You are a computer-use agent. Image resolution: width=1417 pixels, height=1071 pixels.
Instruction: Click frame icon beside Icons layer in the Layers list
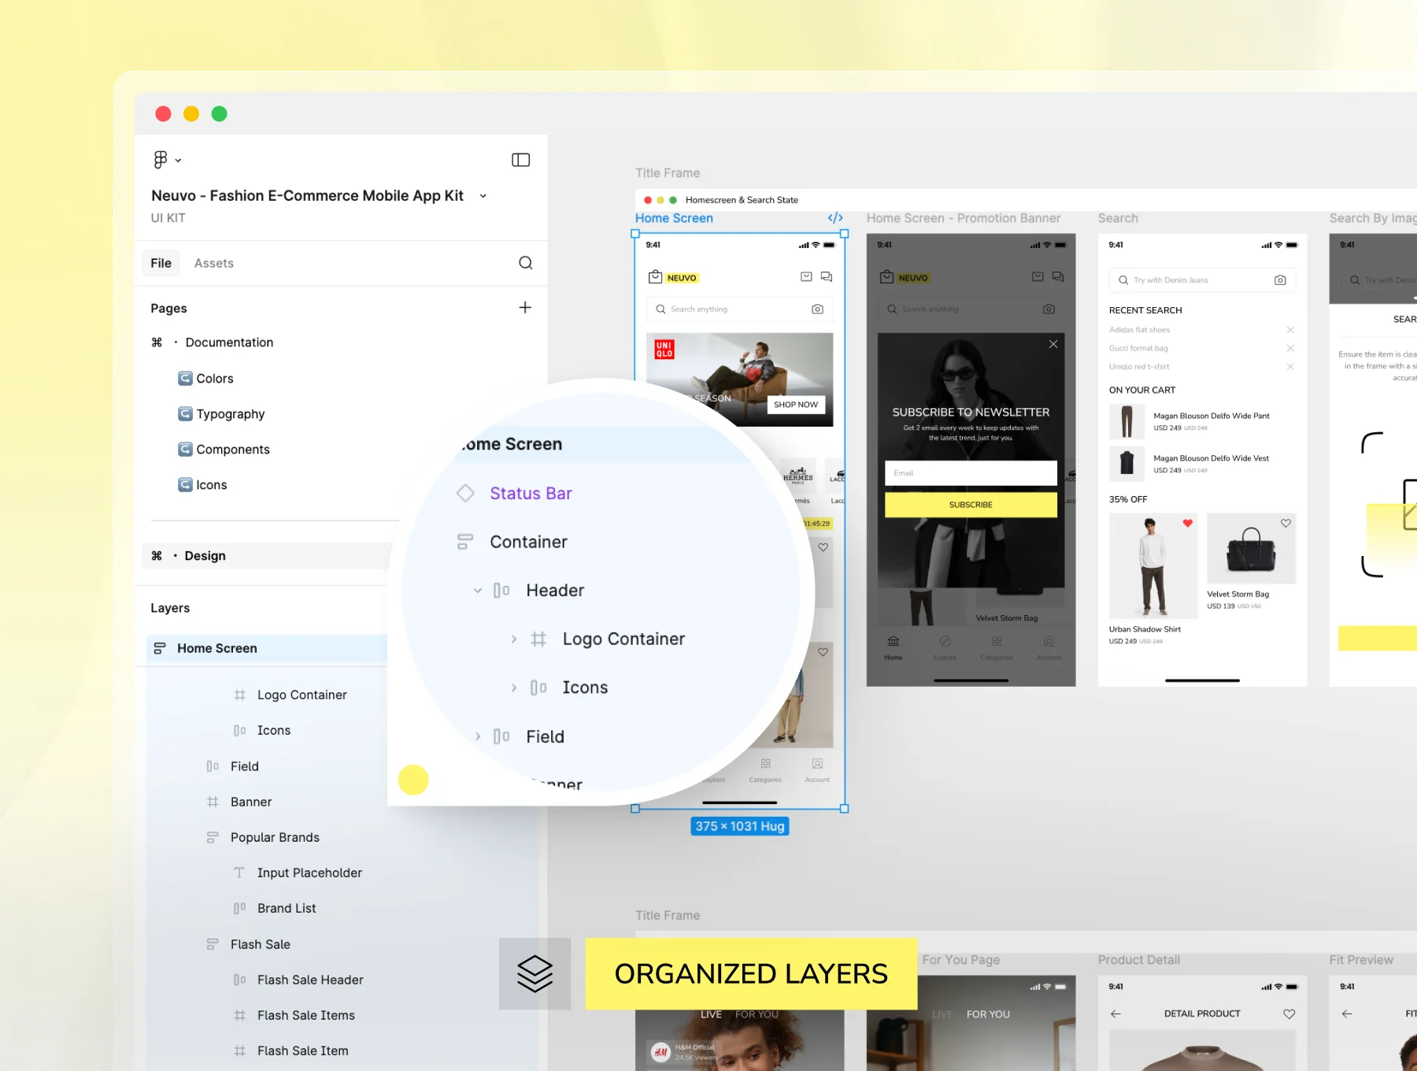click(240, 731)
